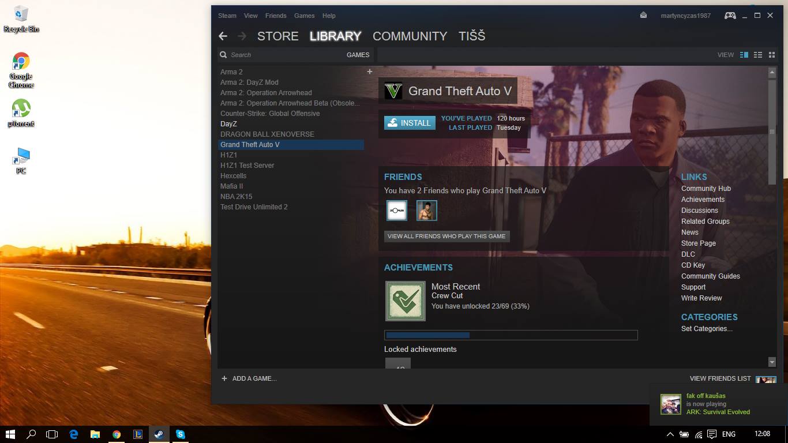Open Community Hub link
This screenshot has height=443, width=788.
coord(706,189)
